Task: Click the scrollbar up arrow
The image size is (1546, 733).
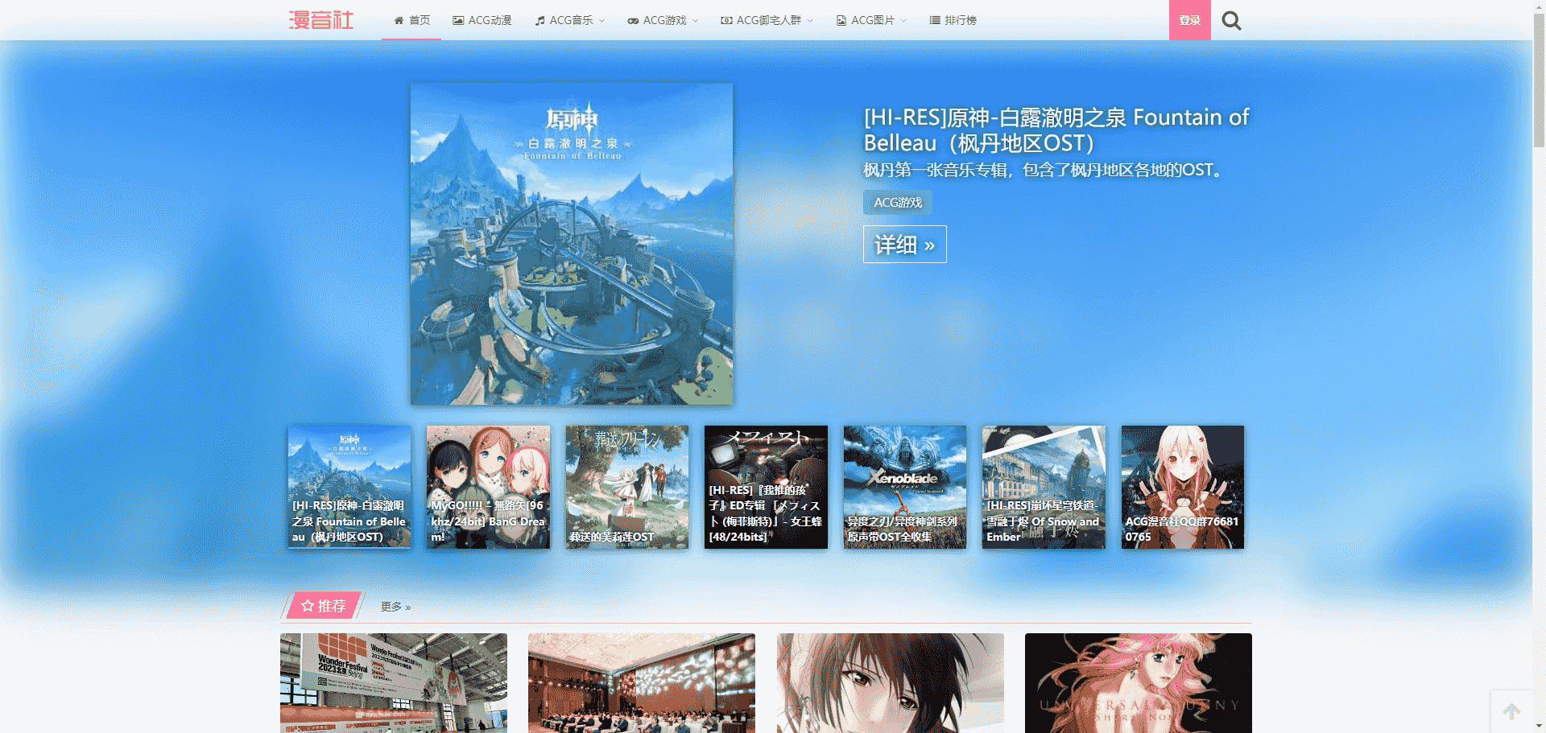Action: click(1539, 6)
